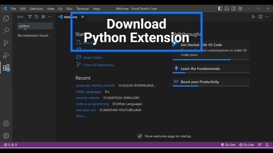Viewport: 273px width, 153px height.
Task: Click the Run play icon in editor toolbar
Action: 253,17
